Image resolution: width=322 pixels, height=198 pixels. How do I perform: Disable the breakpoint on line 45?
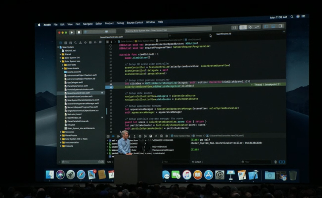[x=109, y=87]
